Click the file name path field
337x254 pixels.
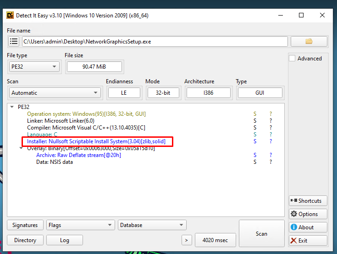coord(155,41)
